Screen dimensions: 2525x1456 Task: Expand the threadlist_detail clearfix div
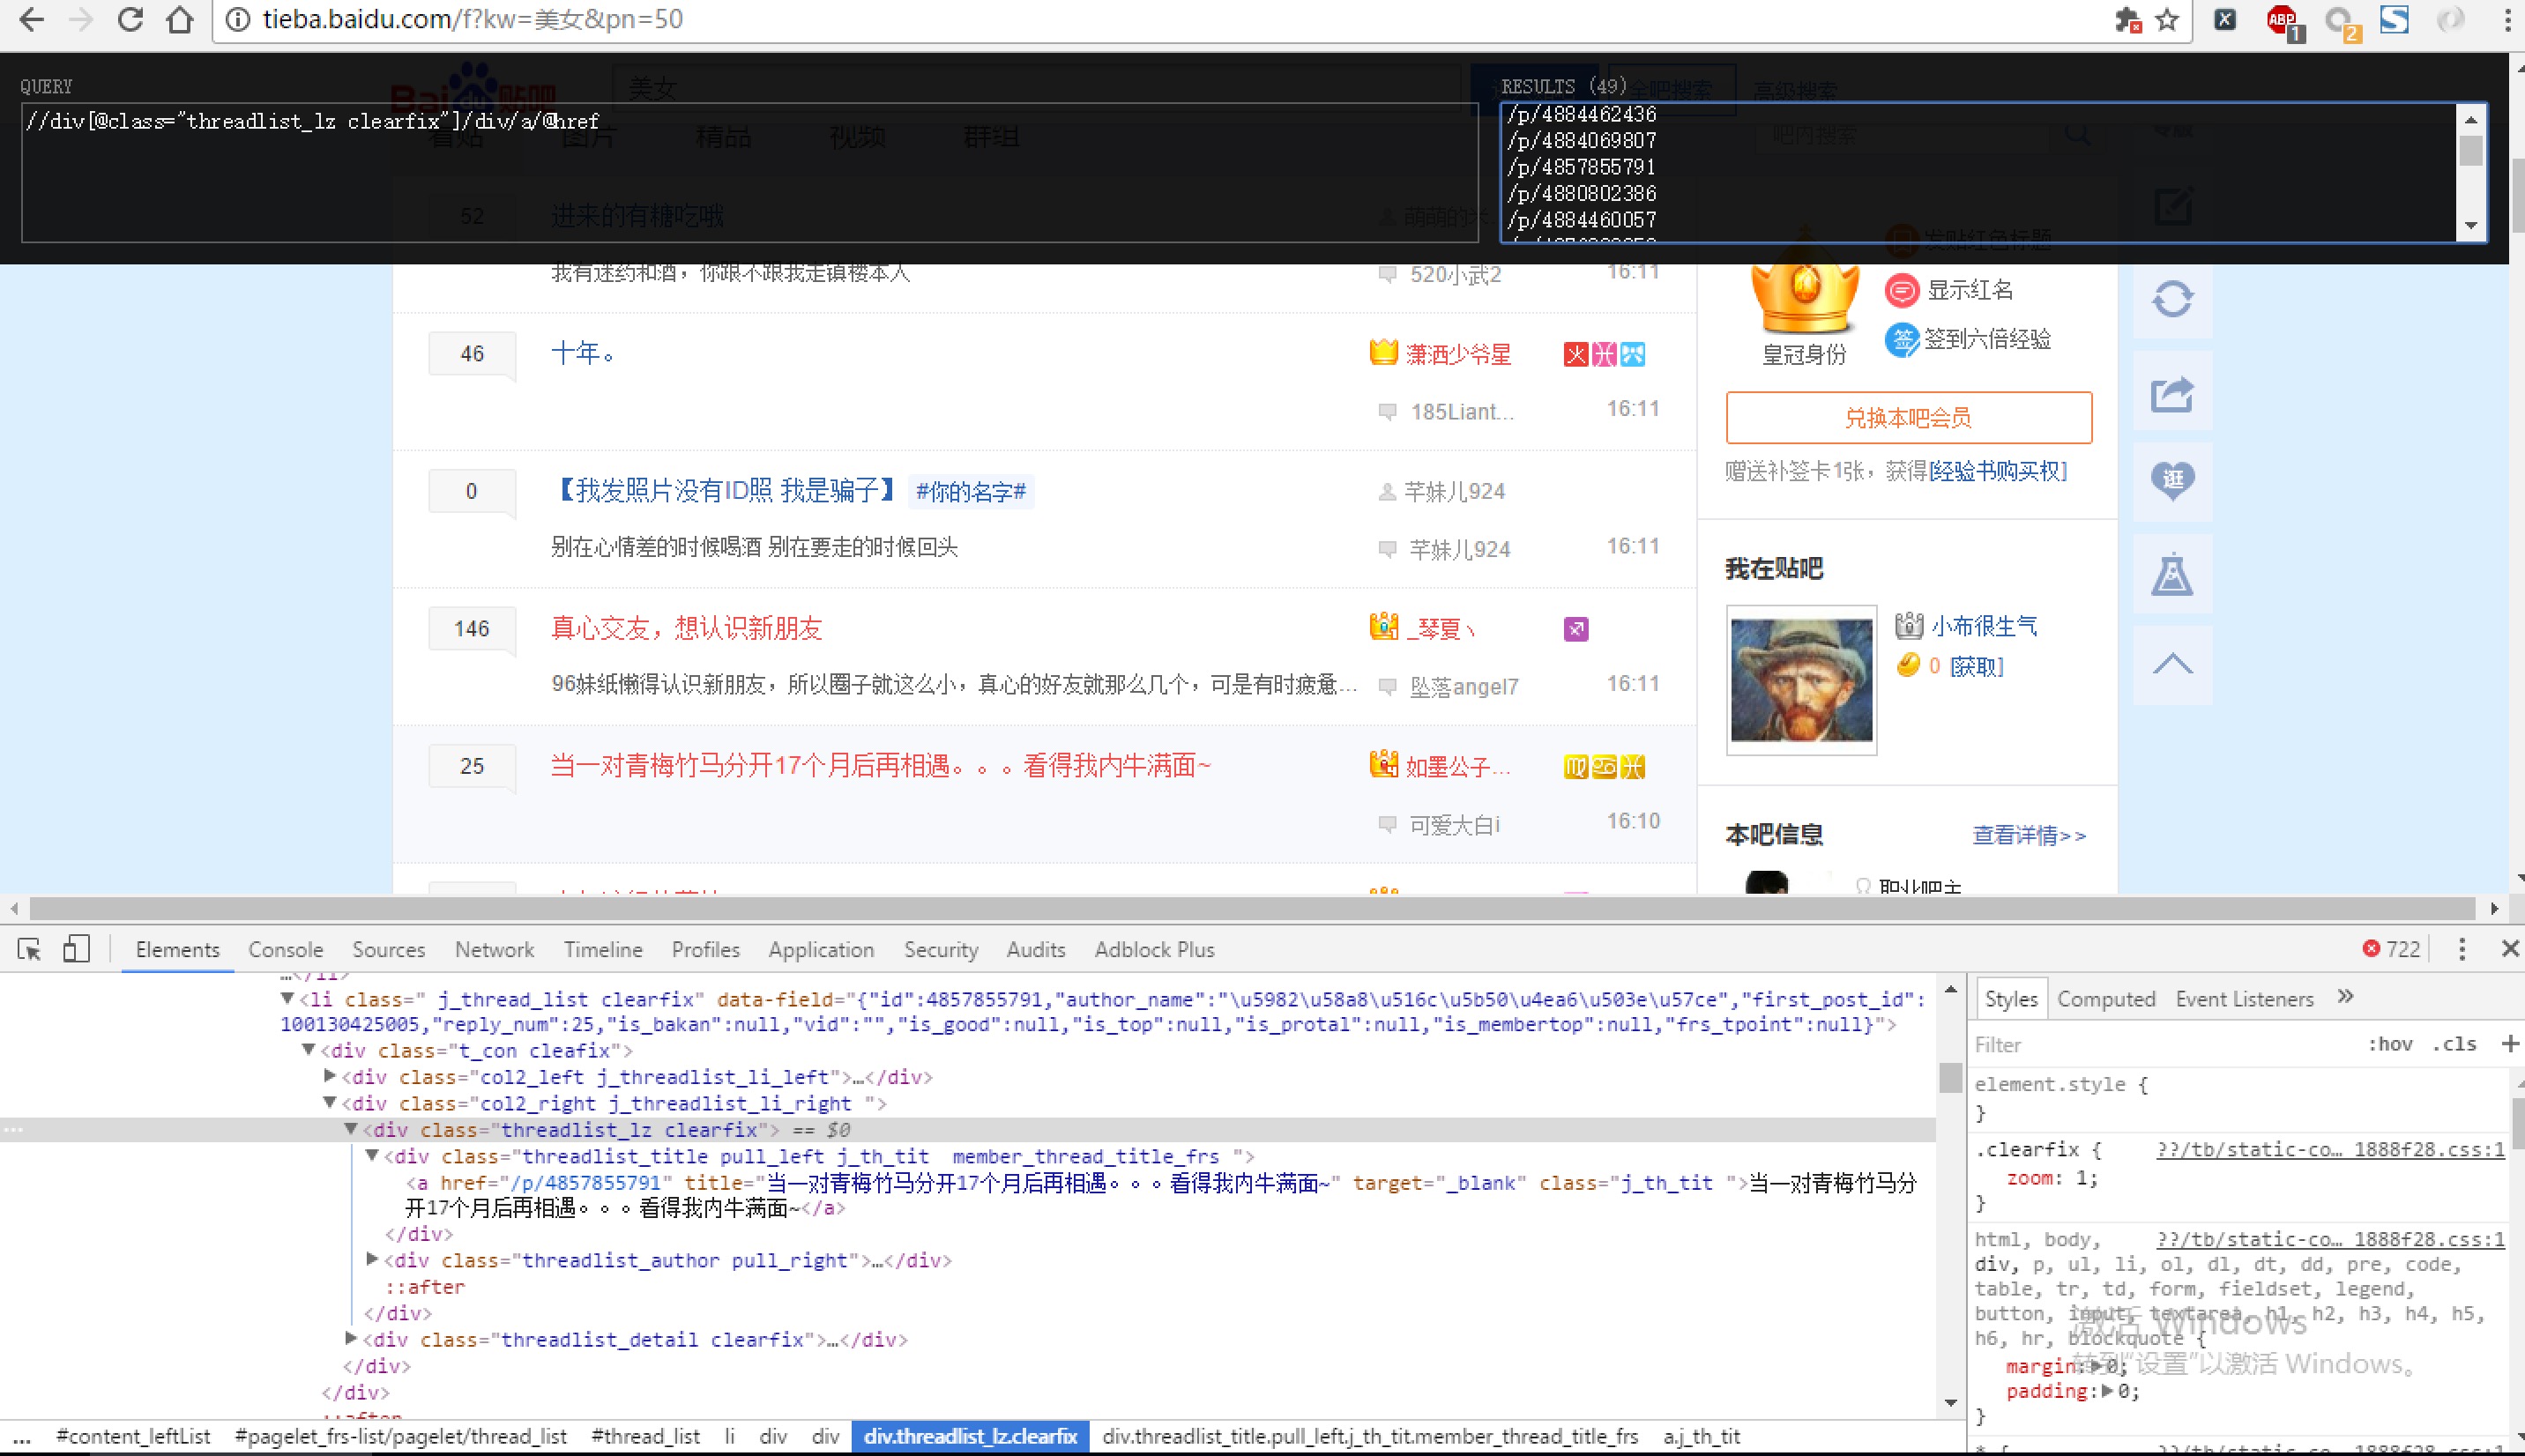[x=351, y=1339]
